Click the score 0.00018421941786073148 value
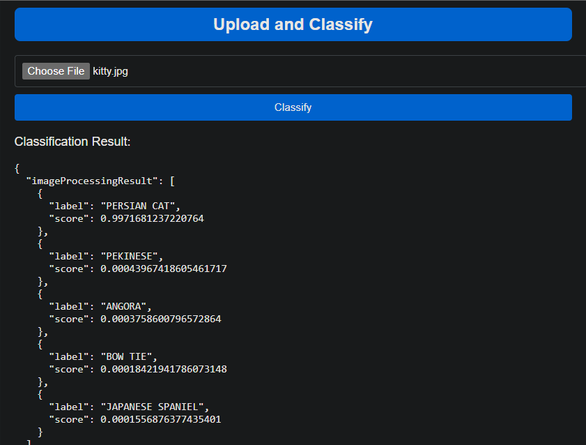This screenshot has width=586, height=445. [x=164, y=369]
